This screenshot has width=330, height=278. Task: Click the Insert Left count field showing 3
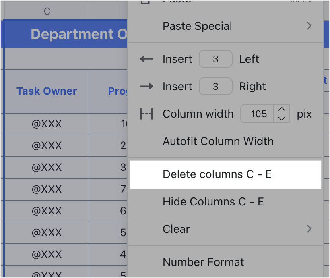(216, 59)
